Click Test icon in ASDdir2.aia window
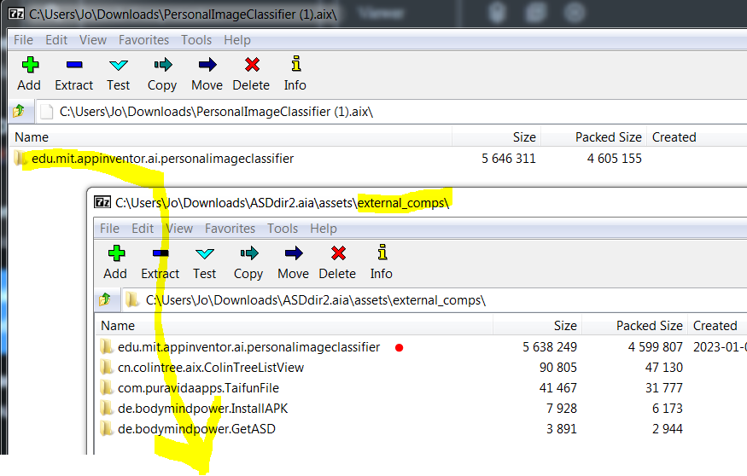The height and width of the screenshot is (476, 747). click(x=204, y=253)
